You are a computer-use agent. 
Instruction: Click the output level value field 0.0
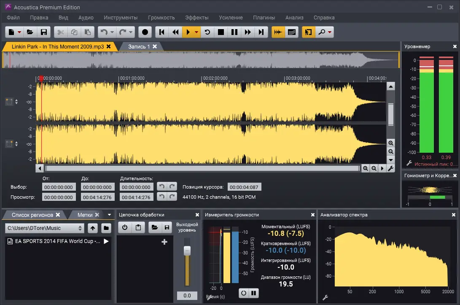[x=187, y=296]
